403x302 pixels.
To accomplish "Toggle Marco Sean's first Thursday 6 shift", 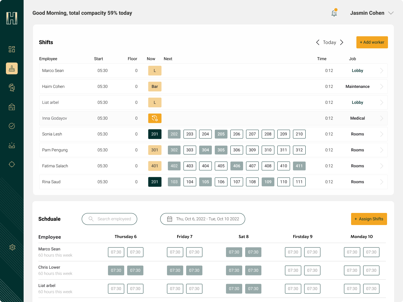I will 116,252.
